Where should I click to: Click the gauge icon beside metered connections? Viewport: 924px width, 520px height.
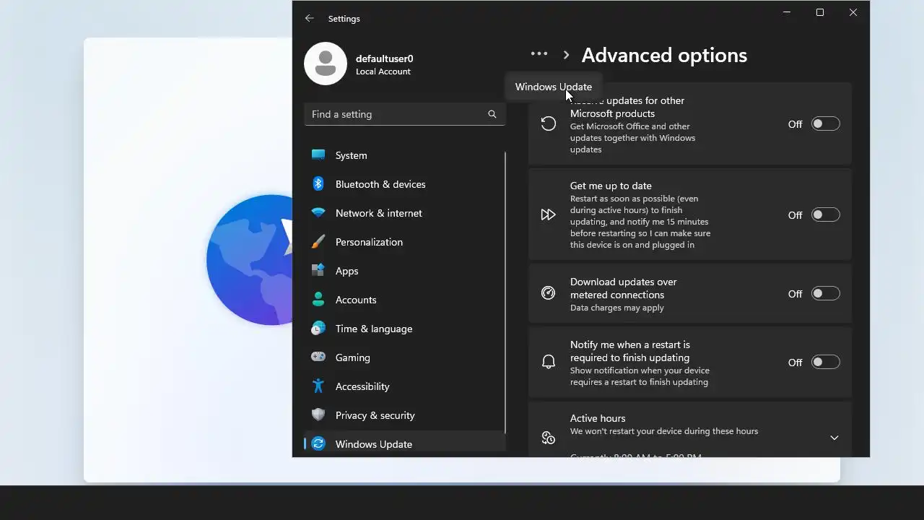(x=549, y=293)
